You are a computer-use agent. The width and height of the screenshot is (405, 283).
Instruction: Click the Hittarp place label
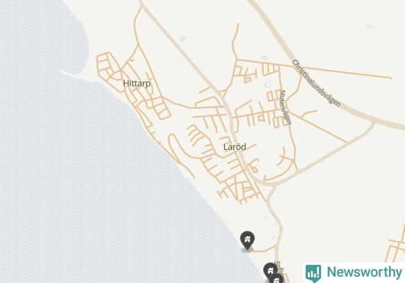tap(137, 84)
